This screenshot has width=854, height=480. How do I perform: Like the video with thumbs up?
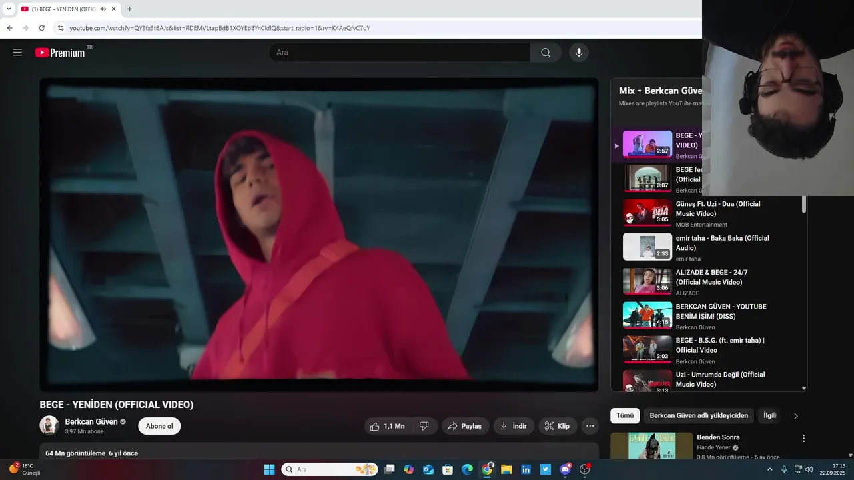click(388, 426)
